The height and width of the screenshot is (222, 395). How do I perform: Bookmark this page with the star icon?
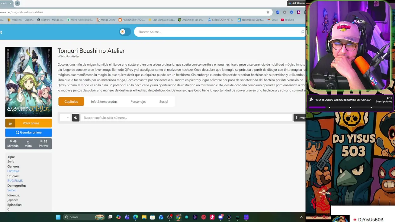pyautogui.click(x=268, y=12)
